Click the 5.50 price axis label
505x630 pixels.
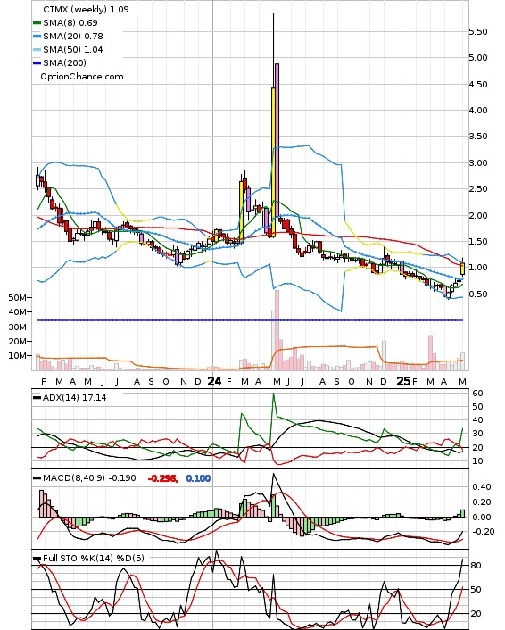(x=478, y=32)
